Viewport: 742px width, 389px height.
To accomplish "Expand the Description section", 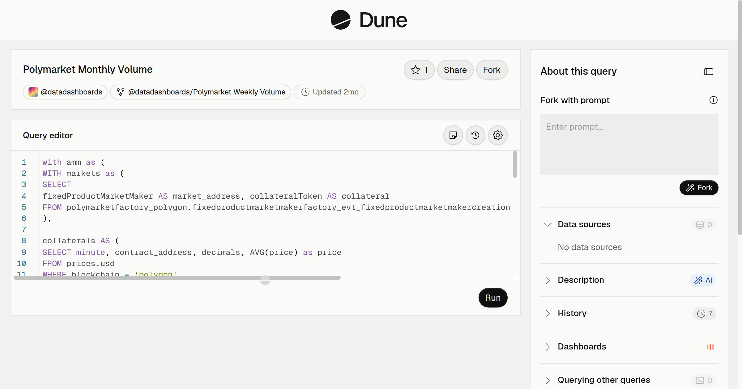I will [x=548, y=280].
